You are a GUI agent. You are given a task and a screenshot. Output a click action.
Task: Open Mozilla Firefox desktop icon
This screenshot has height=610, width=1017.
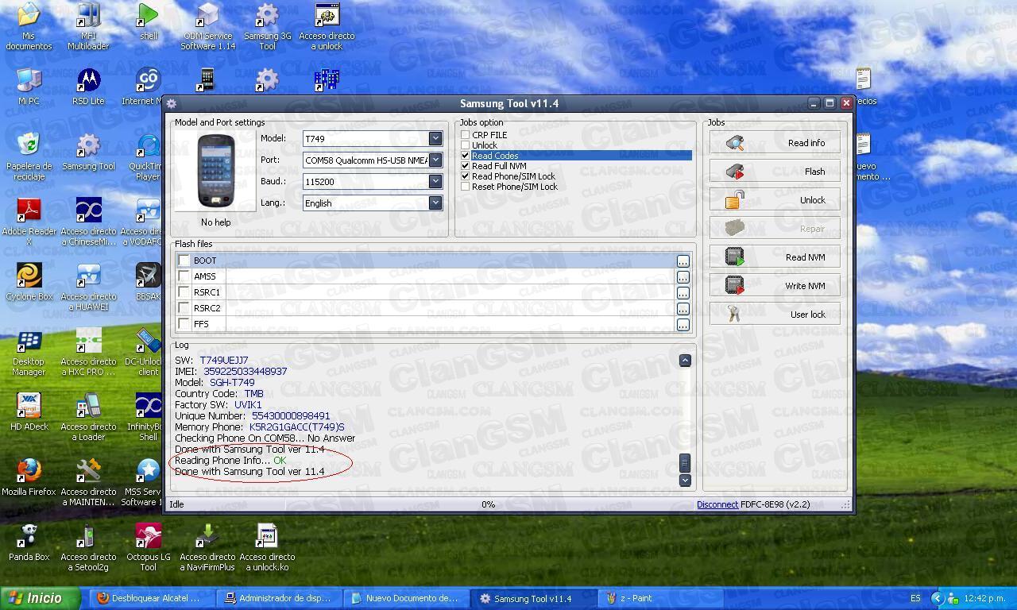[x=29, y=477]
